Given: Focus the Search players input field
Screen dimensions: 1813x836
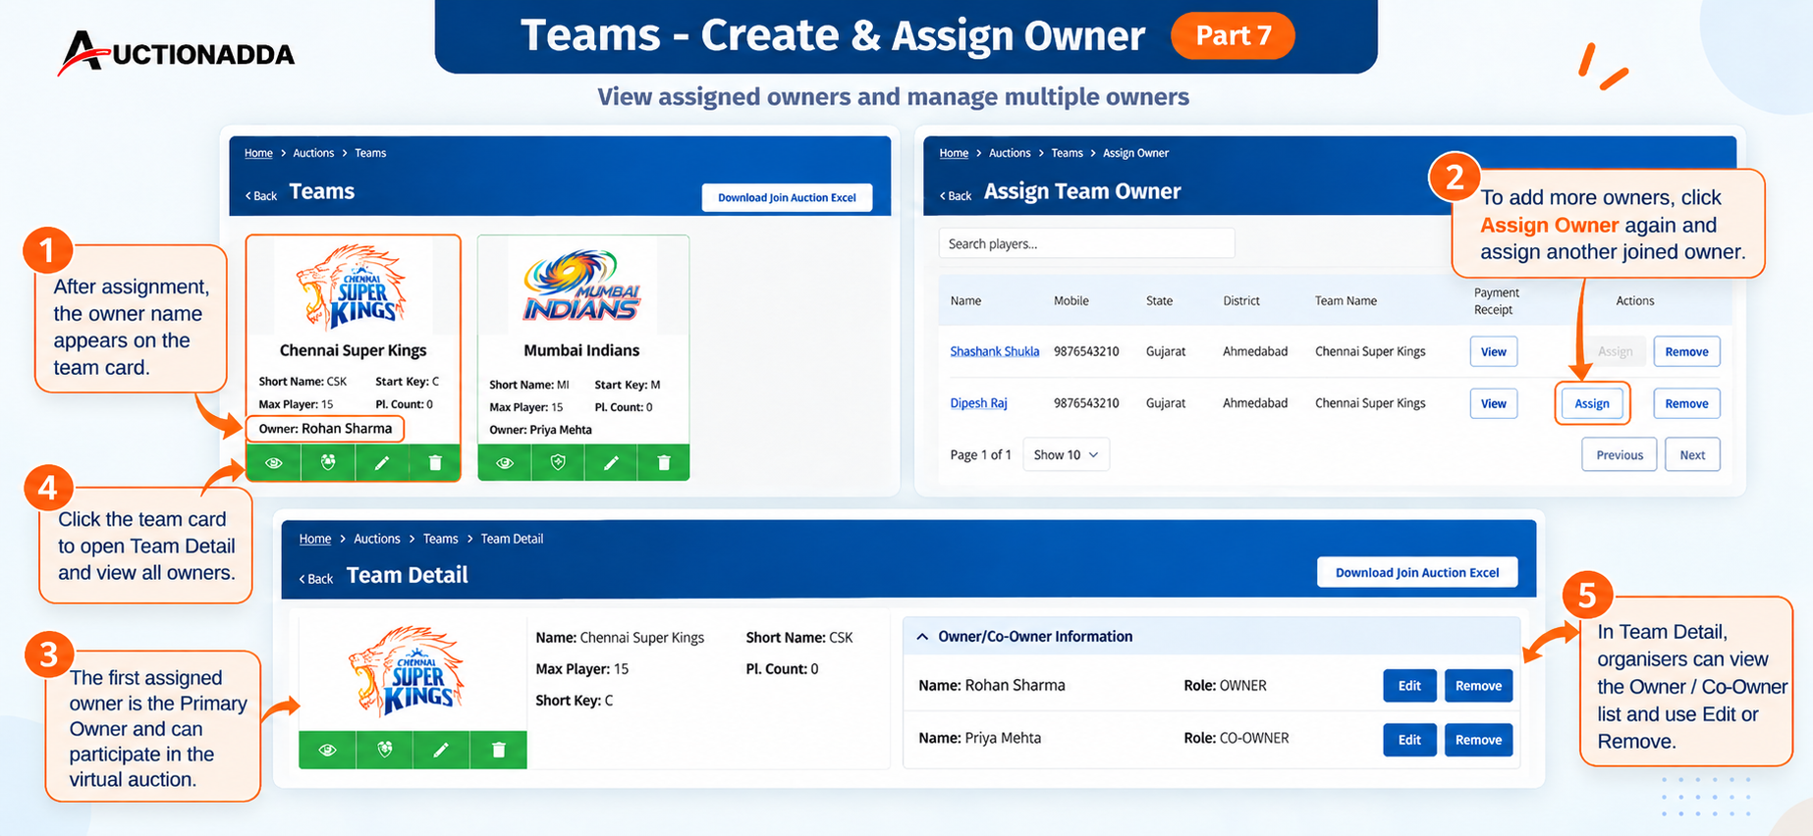Looking at the screenshot, I should [x=1086, y=243].
